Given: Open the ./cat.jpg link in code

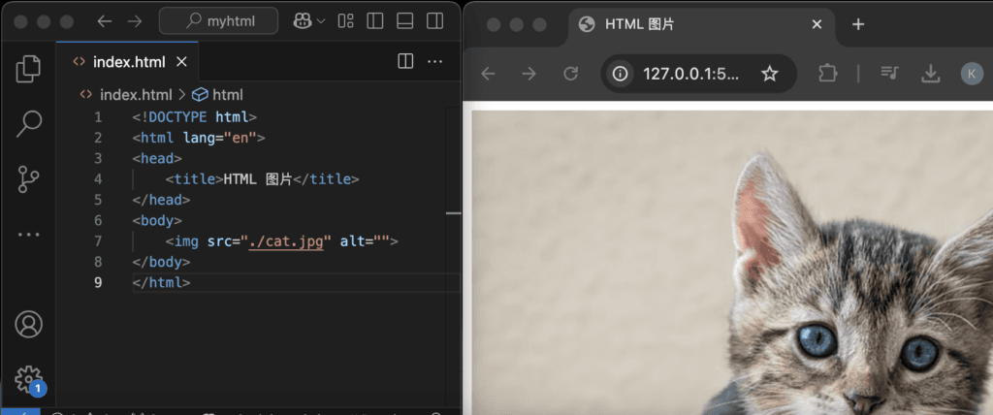Looking at the screenshot, I should (286, 241).
